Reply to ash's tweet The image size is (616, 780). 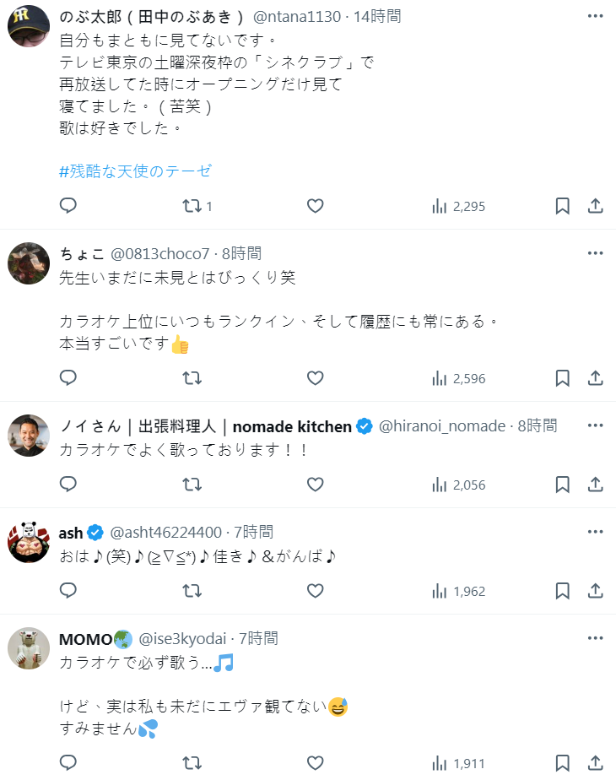pyautogui.click(x=69, y=591)
